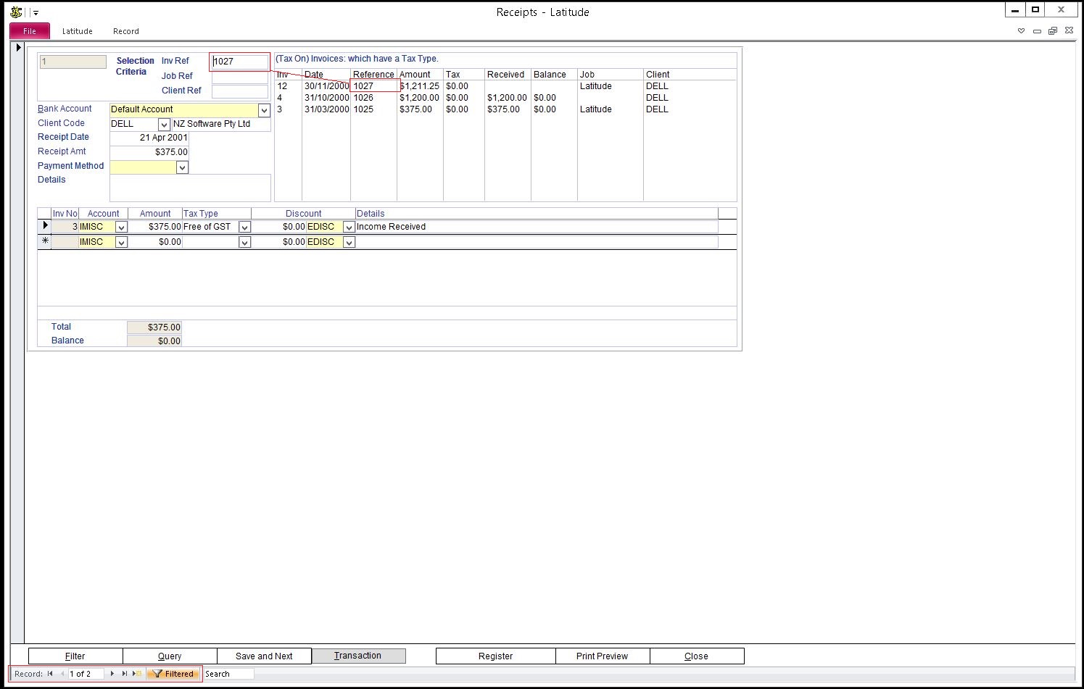The image size is (1084, 689).
Task: Expand the Bank Account dropdown
Action: coord(264,110)
